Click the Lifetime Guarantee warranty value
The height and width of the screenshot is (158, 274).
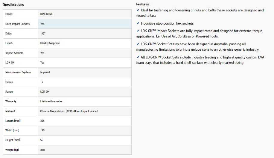(51, 101)
